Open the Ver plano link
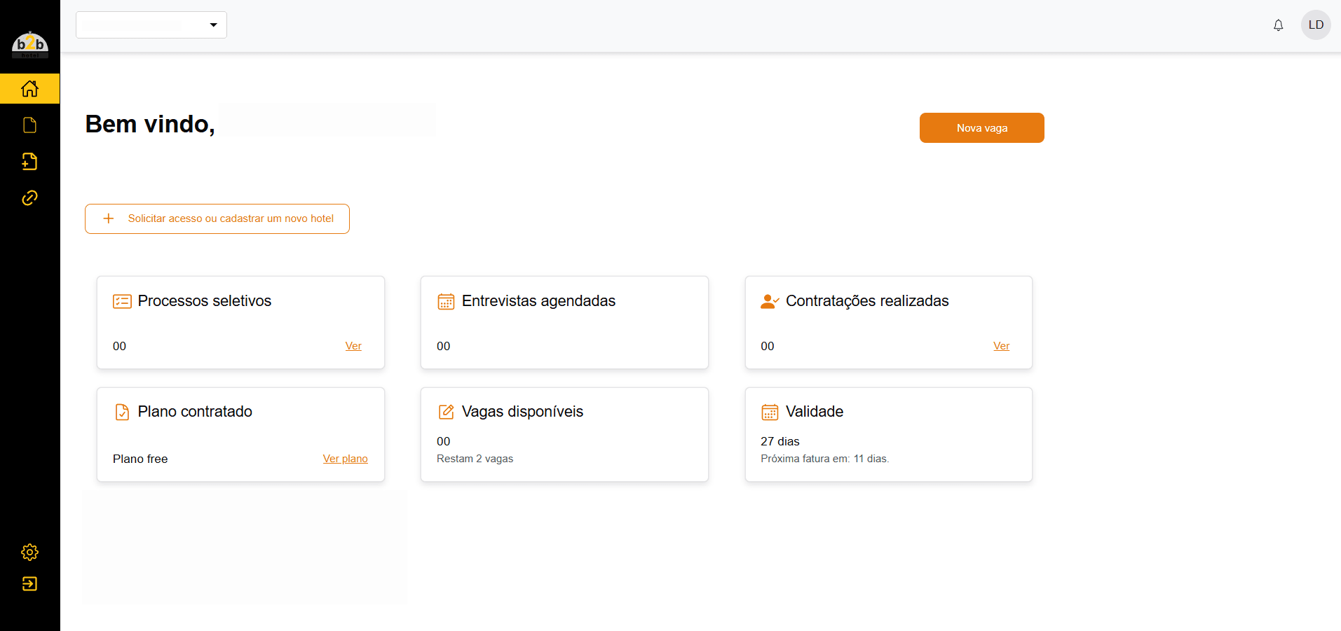Screen dimensions: 1341x631 pos(345,459)
